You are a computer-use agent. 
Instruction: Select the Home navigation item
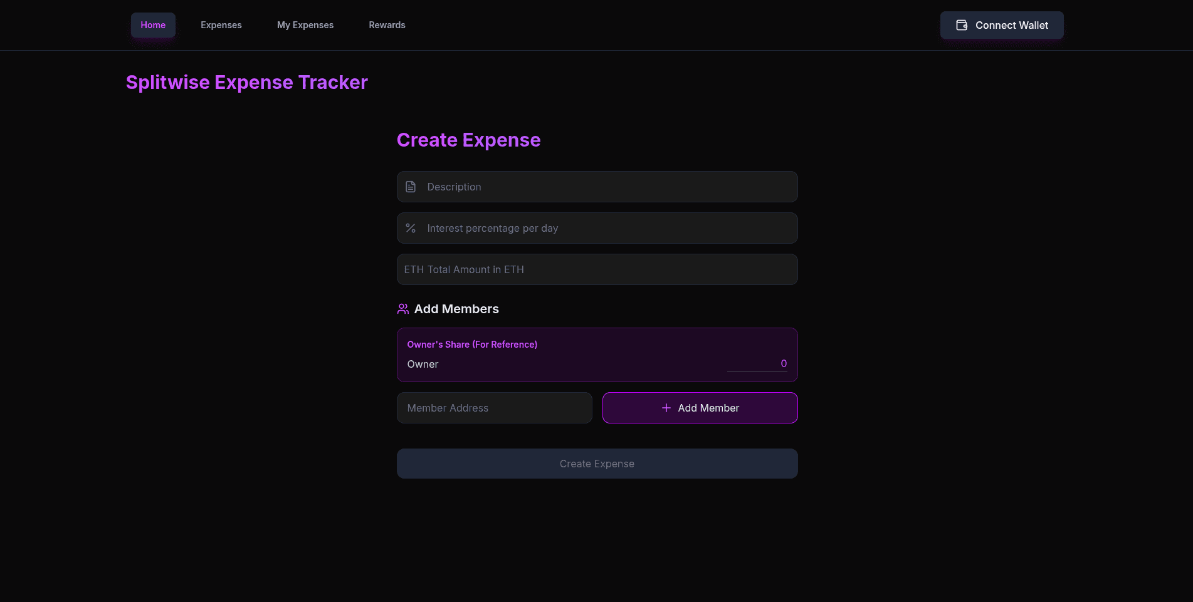pos(153,25)
